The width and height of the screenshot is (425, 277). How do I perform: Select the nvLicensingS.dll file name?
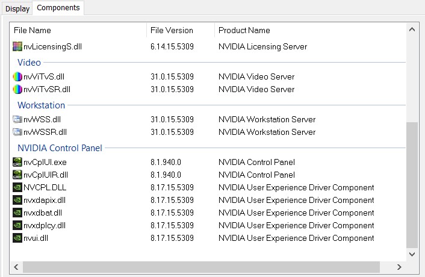pos(52,46)
